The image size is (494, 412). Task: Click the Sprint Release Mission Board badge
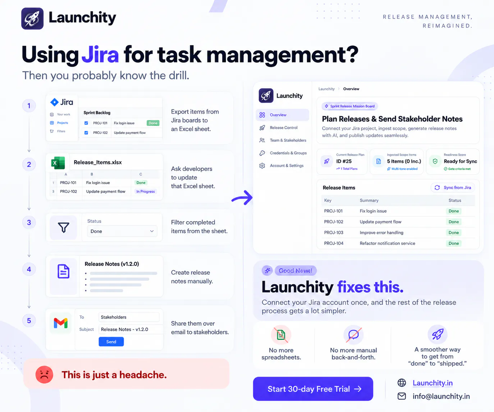pos(349,106)
